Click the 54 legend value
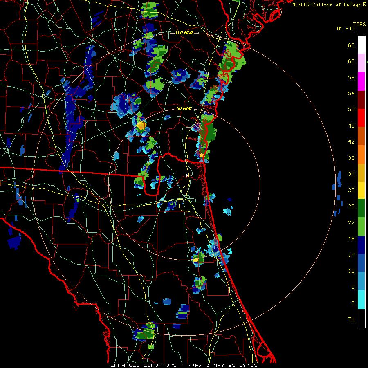The image size is (368, 368). pos(351,93)
